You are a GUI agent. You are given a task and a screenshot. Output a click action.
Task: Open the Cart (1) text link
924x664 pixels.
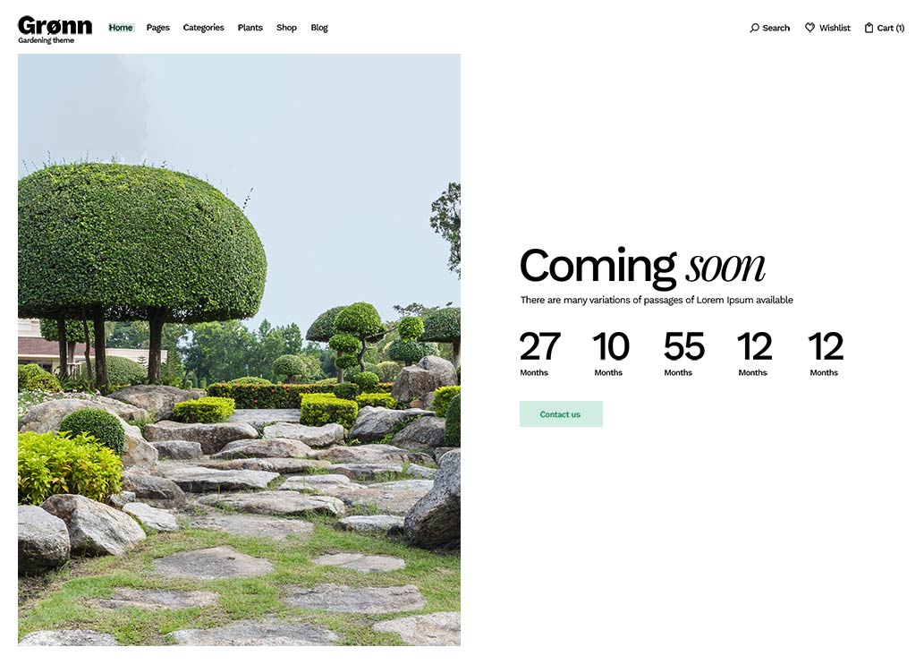click(x=890, y=28)
